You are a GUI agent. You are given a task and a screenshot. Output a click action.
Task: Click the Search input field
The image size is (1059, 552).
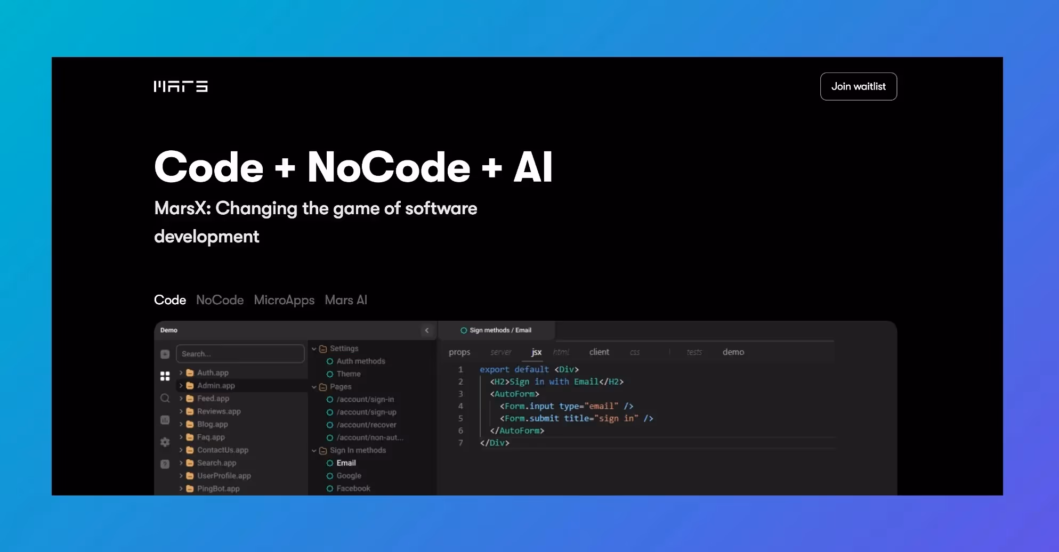(240, 354)
